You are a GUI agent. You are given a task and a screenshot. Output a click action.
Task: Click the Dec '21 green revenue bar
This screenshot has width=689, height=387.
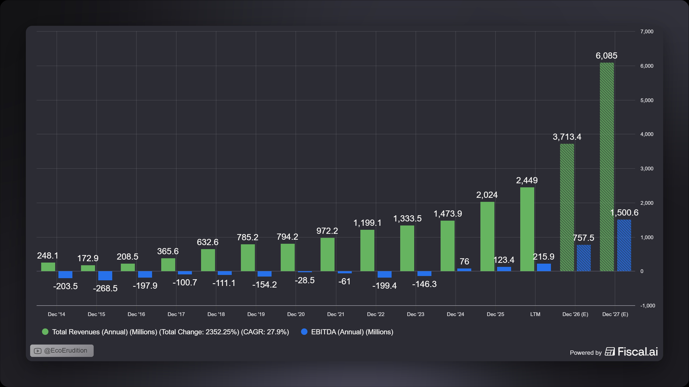point(328,255)
